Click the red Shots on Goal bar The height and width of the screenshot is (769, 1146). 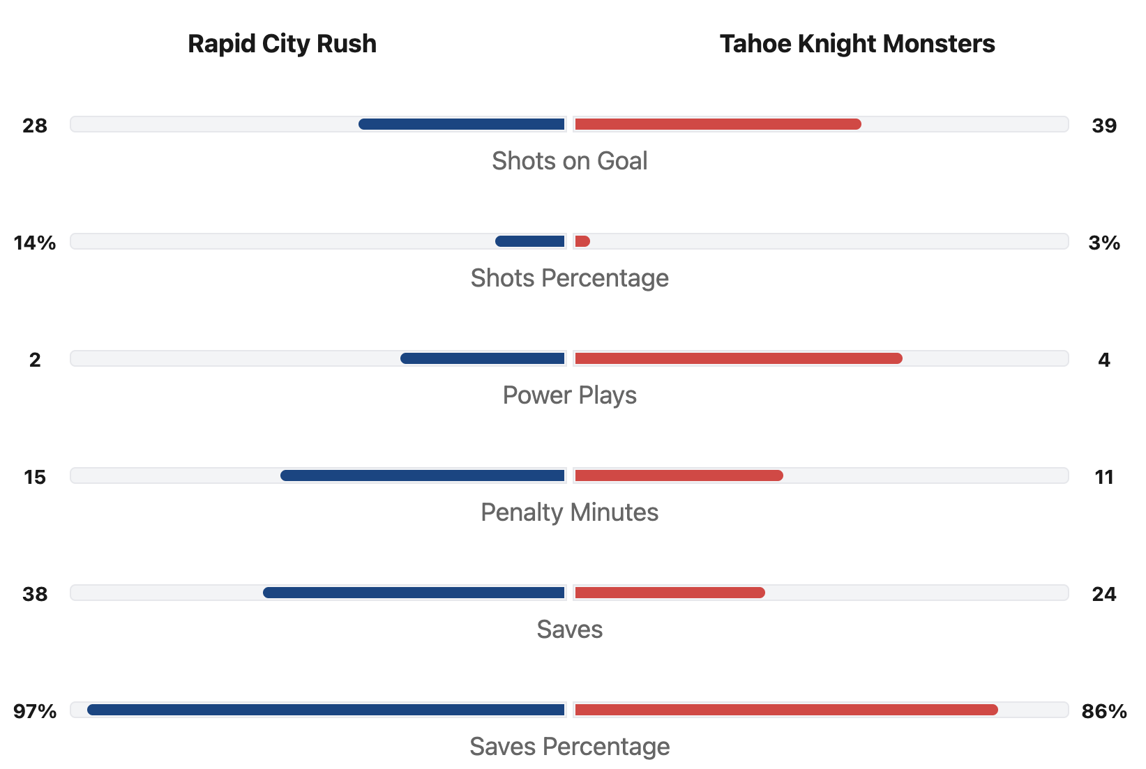[718, 125]
